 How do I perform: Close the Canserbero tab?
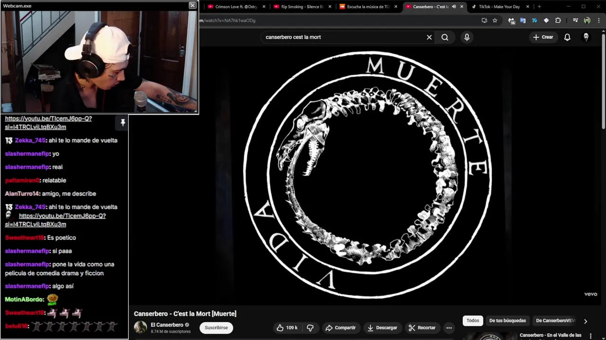[462, 7]
